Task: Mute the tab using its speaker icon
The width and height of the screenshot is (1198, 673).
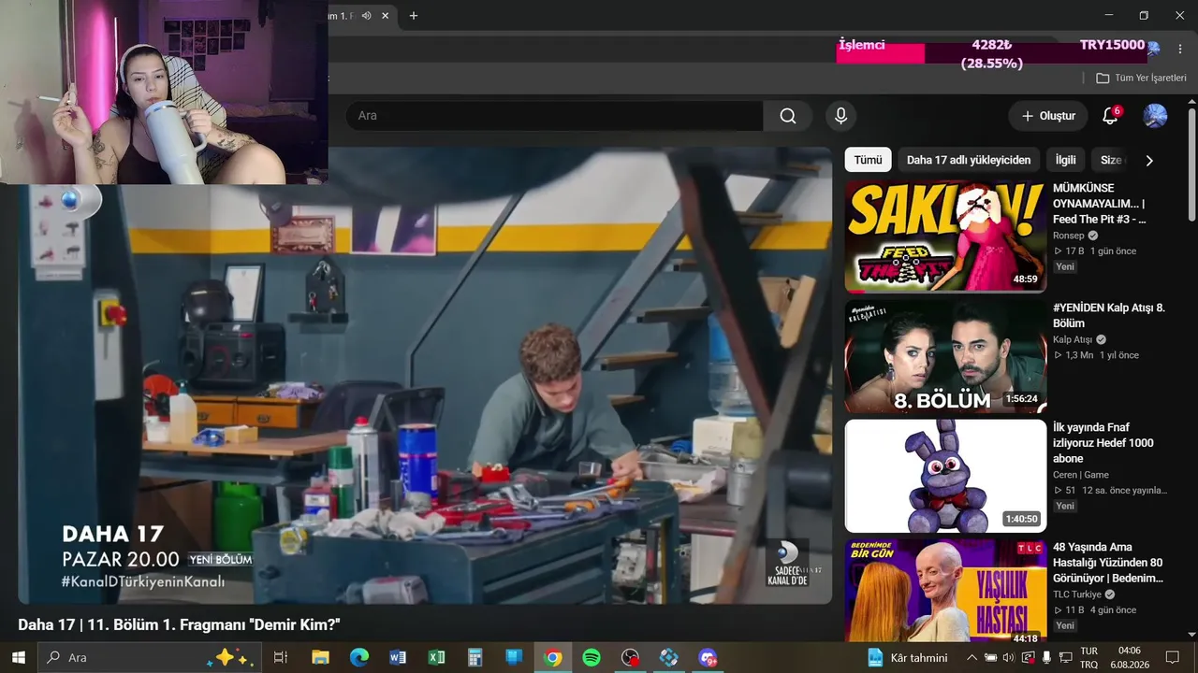Action: (367, 15)
